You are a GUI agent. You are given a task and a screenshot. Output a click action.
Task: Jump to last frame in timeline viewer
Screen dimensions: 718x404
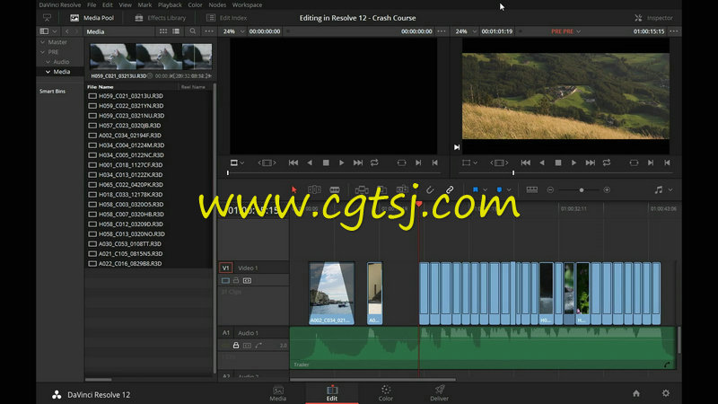point(591,162)
